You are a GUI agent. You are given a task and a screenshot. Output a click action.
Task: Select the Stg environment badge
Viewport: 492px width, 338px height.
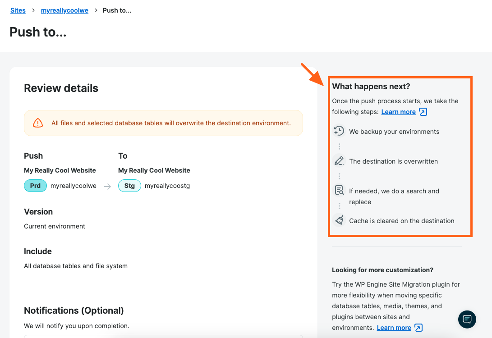(x=129, y=186)
